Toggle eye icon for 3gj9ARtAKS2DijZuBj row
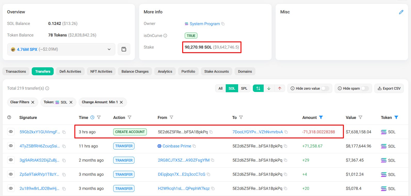The width and height of the screenshot is (411, 196). 11,160
